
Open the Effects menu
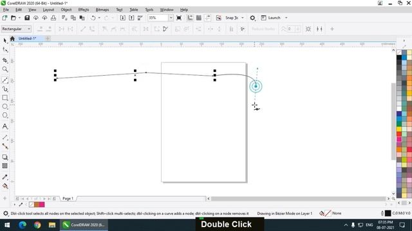(x=84, y=10)
